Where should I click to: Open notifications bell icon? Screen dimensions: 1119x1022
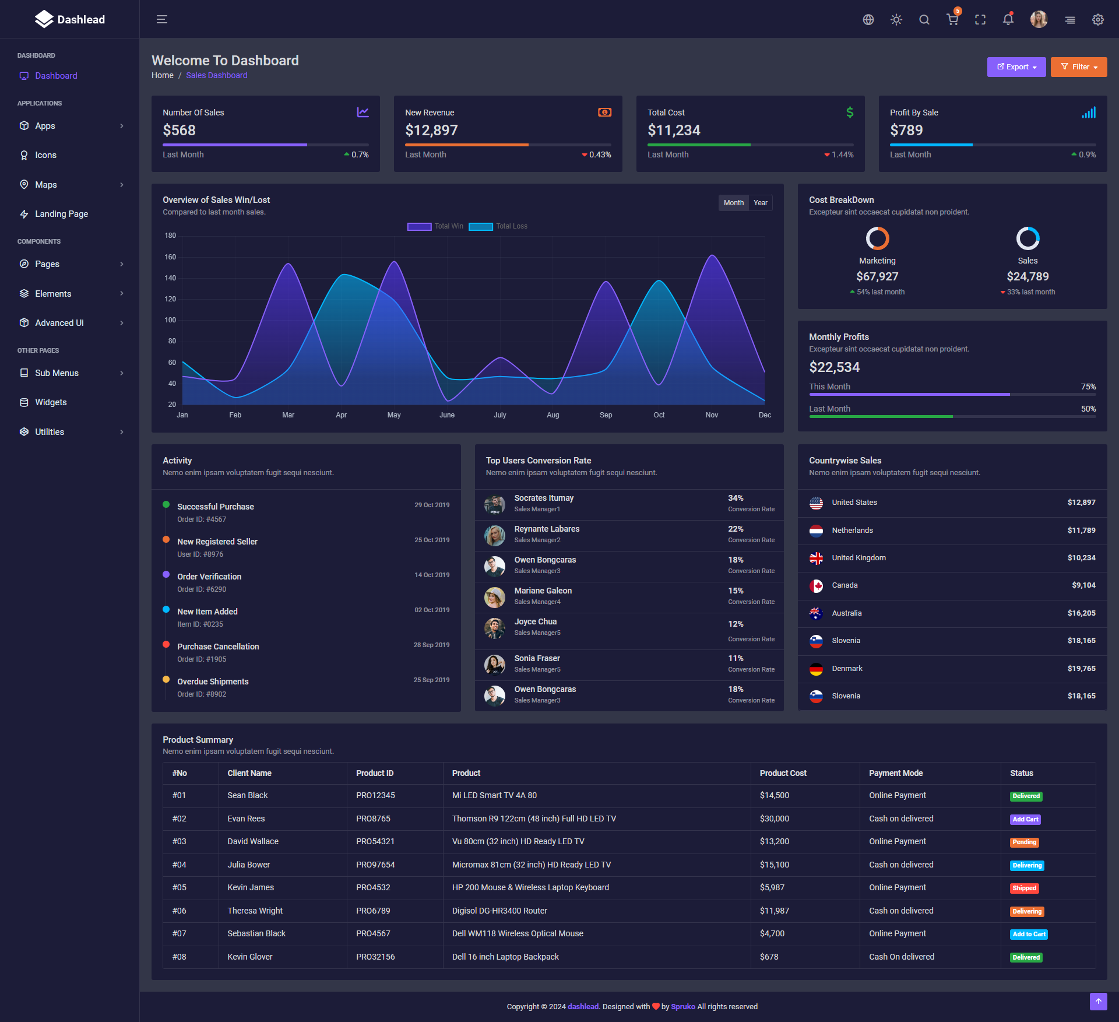(1008, 20)
